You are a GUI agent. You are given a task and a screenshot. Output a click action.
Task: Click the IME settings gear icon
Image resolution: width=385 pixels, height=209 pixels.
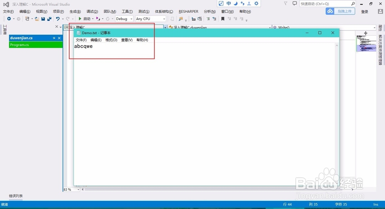click(x=256, y=3)
